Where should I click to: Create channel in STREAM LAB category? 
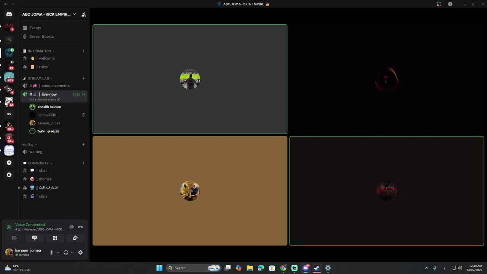[x=83, y=78]
